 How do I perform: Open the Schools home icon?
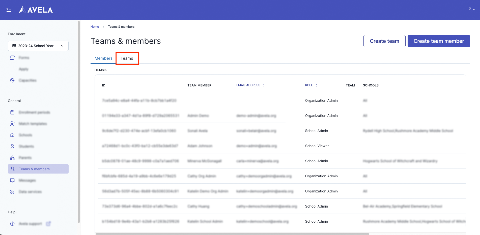(12, 135)
